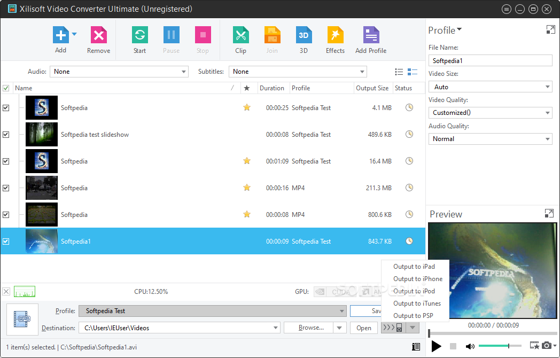This screenshot has width=560, height=358.
Task: Click the snapshot camera icon
Action: tap(547, 345)
